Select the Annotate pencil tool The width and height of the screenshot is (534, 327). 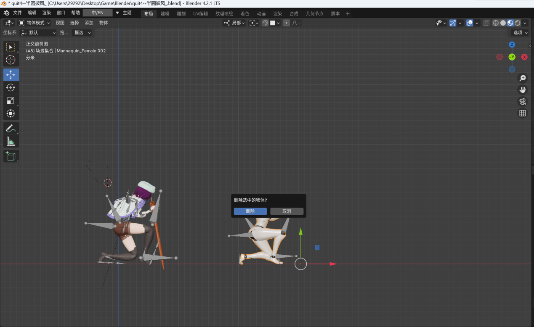pyautogui.click(x=11, y=128)
